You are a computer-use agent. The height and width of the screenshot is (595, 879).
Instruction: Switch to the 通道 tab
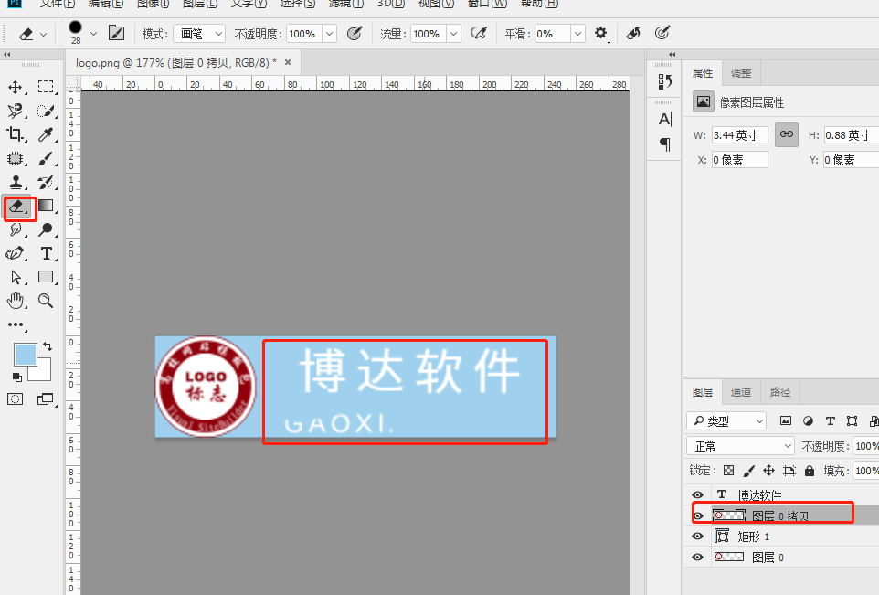tap(740, 392)
